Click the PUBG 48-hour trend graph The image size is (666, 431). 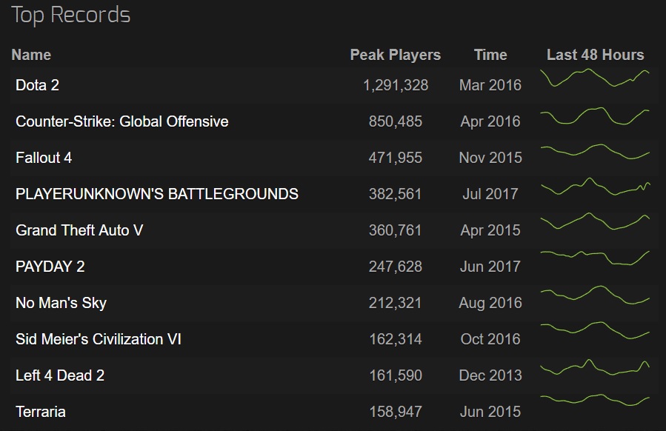595,187
